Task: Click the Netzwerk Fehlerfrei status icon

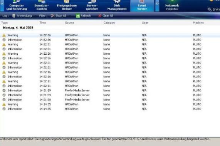Action: [172, 1]
